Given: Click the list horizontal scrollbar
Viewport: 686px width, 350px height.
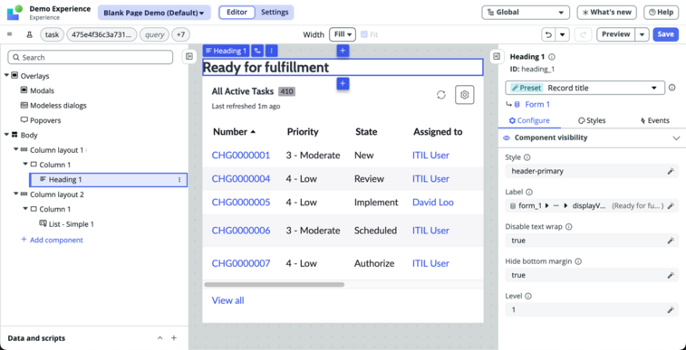Looking at the screenshot, I should click(275, 285).
